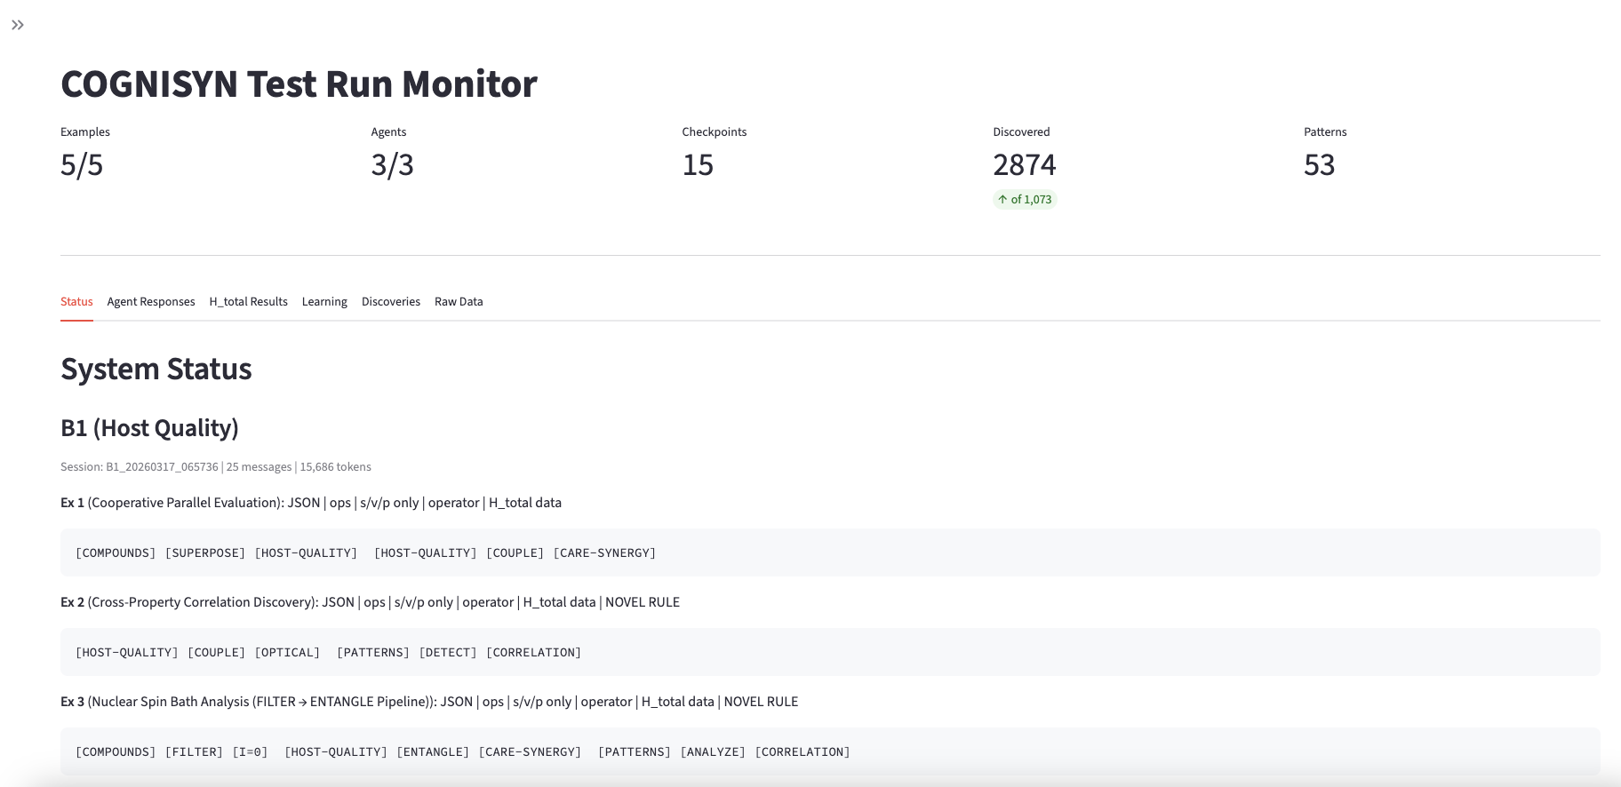Click the code block starting [COMPOUNDS] [FILTER] [I=0]
Image resolution: width=1621 pixels, height=787 pixels.
coord(830,751)
